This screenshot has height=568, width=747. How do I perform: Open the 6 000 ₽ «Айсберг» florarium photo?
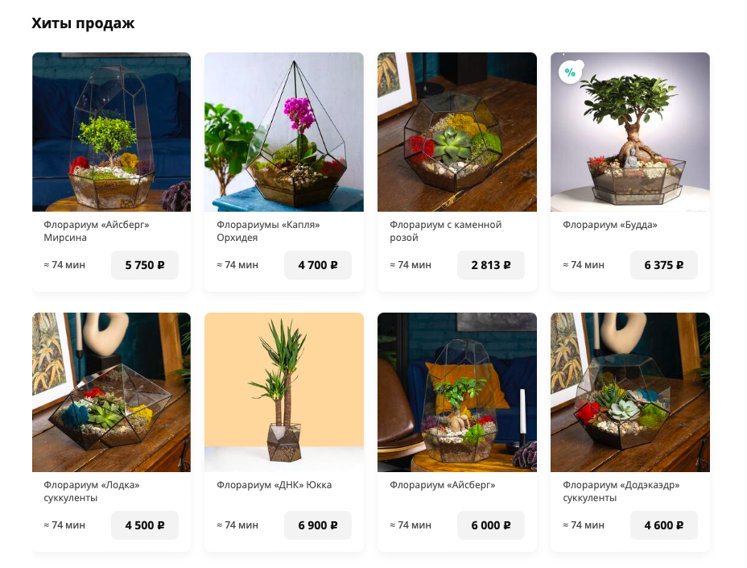click(457, 392)
